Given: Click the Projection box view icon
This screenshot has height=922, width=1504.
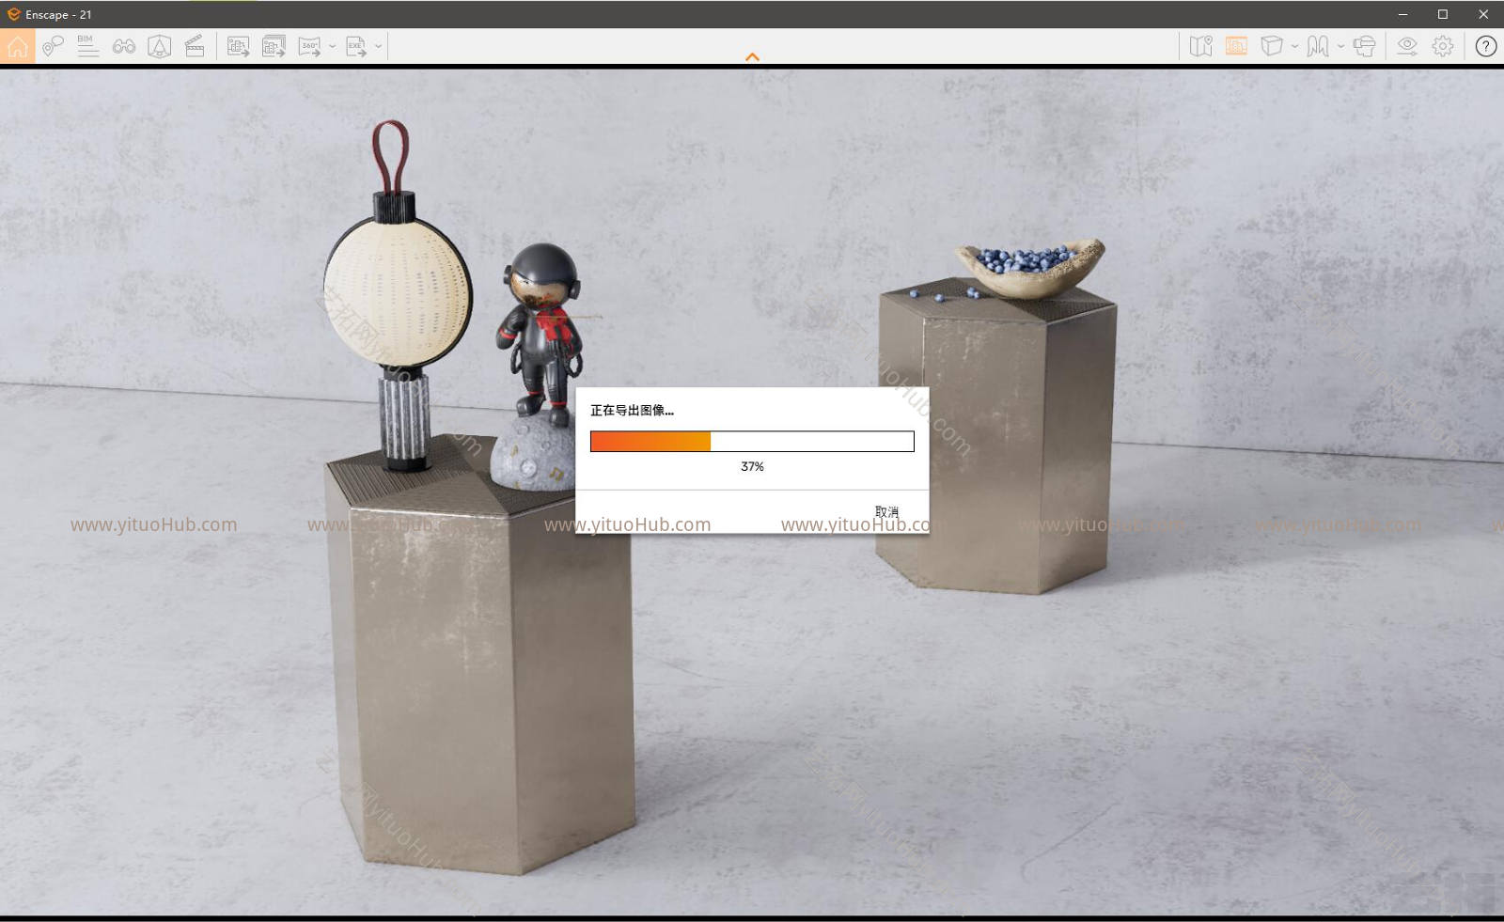Looking at the screenshot, I should (1272, 46).
